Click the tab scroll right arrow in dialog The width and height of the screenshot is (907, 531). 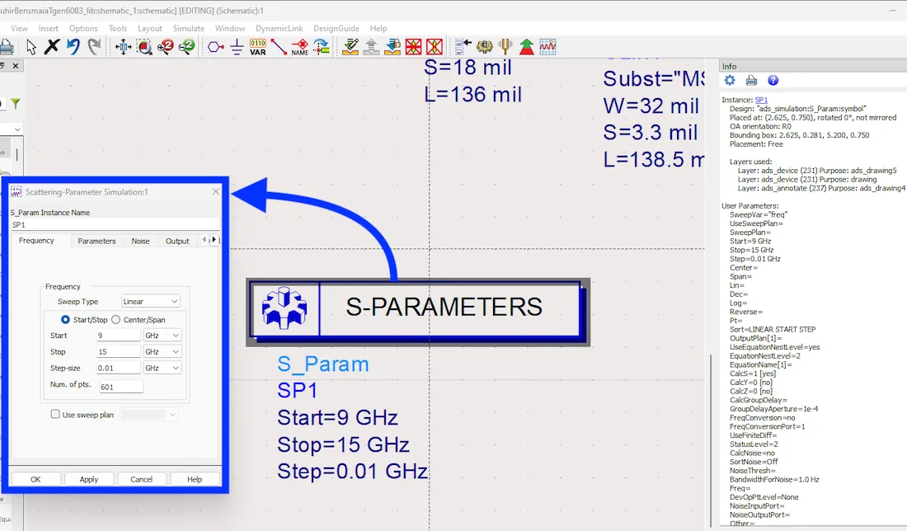[214, 239]
